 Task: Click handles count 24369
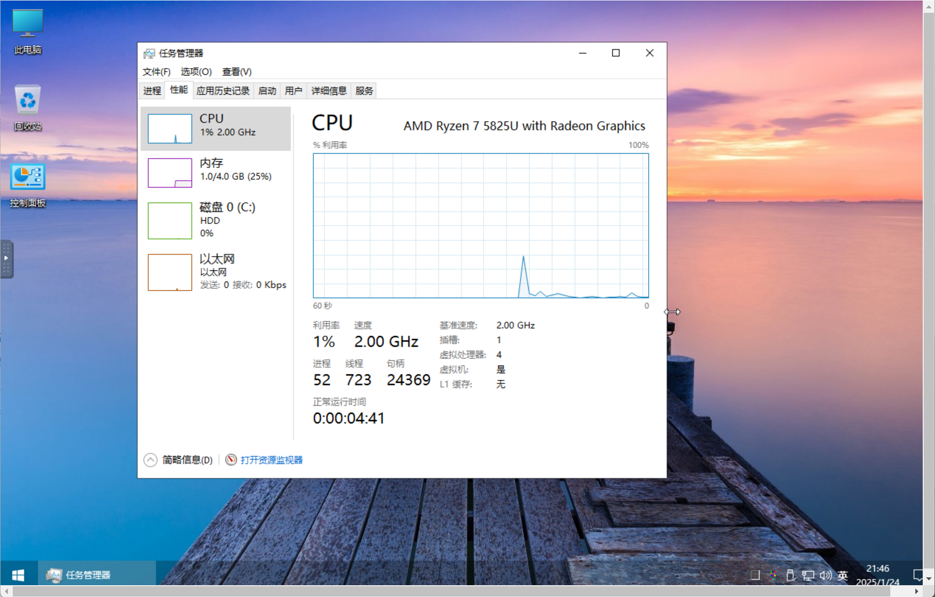click(x=408, y=380)
